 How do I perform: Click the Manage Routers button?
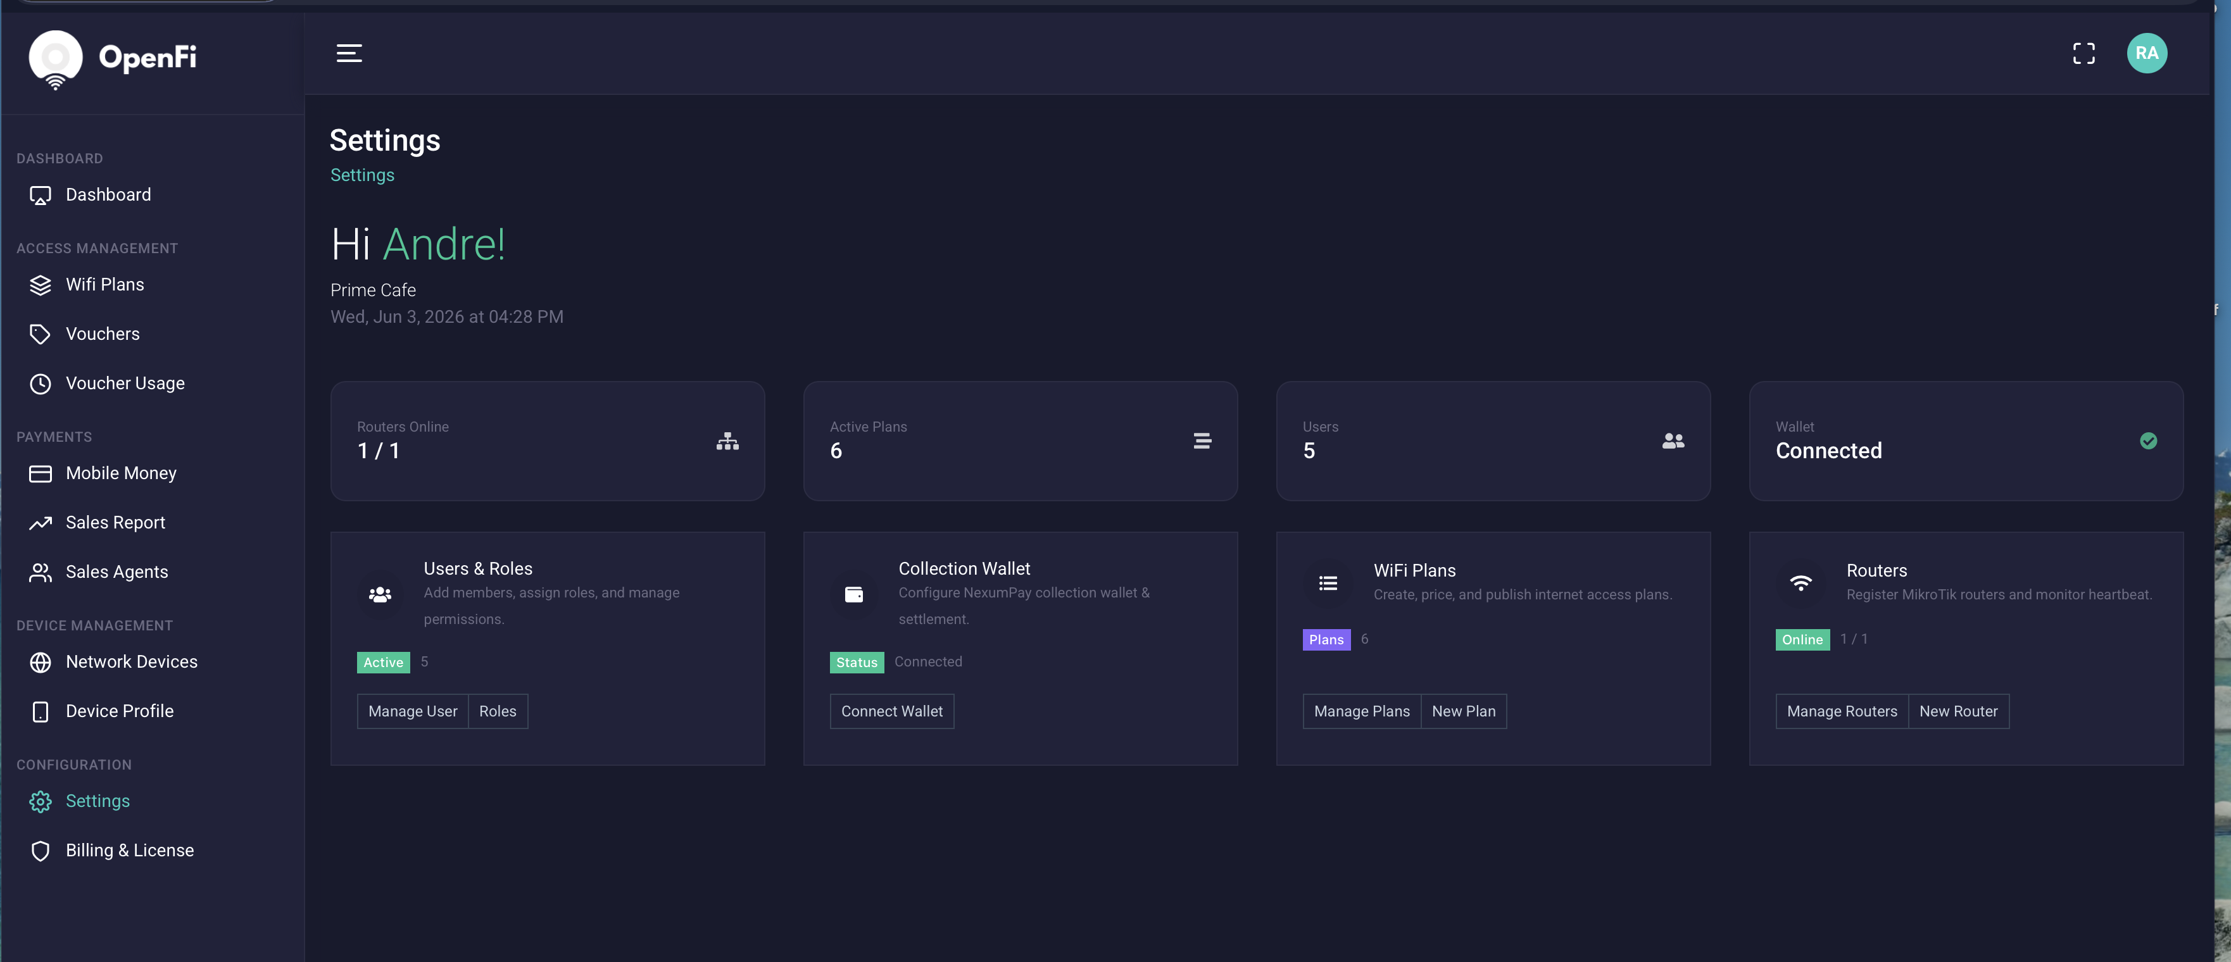point(1841,711)
